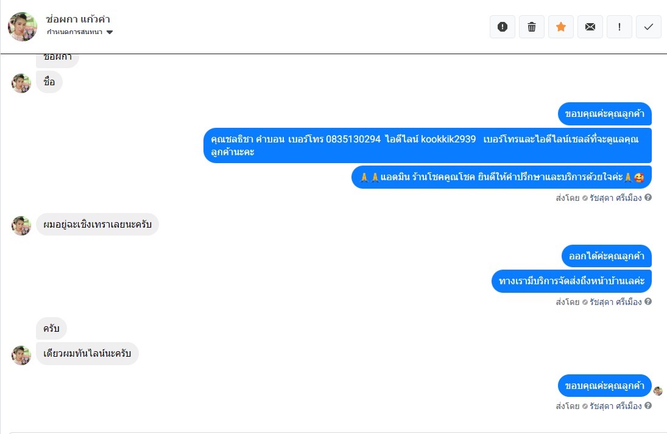Select the message containing phone 0835130294
Screen dimensions: 667x434
(427, 145)
